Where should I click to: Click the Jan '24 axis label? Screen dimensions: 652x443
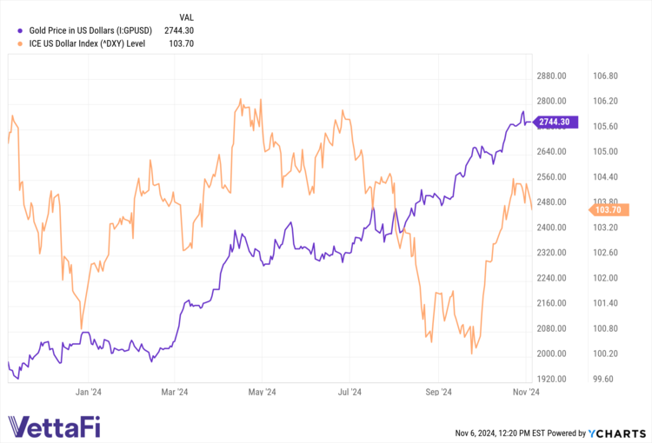(x=89, y=392)
